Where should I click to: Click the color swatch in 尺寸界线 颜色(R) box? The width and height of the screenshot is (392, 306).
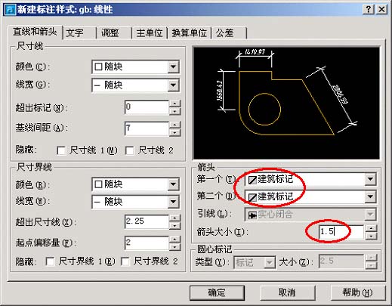coord(98,184)
